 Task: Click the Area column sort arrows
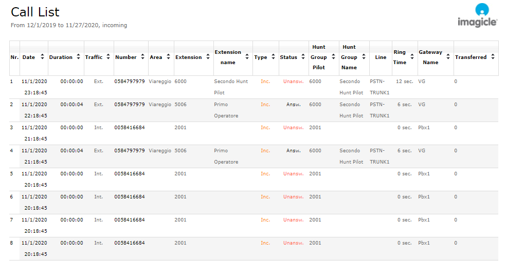(168, 57)
